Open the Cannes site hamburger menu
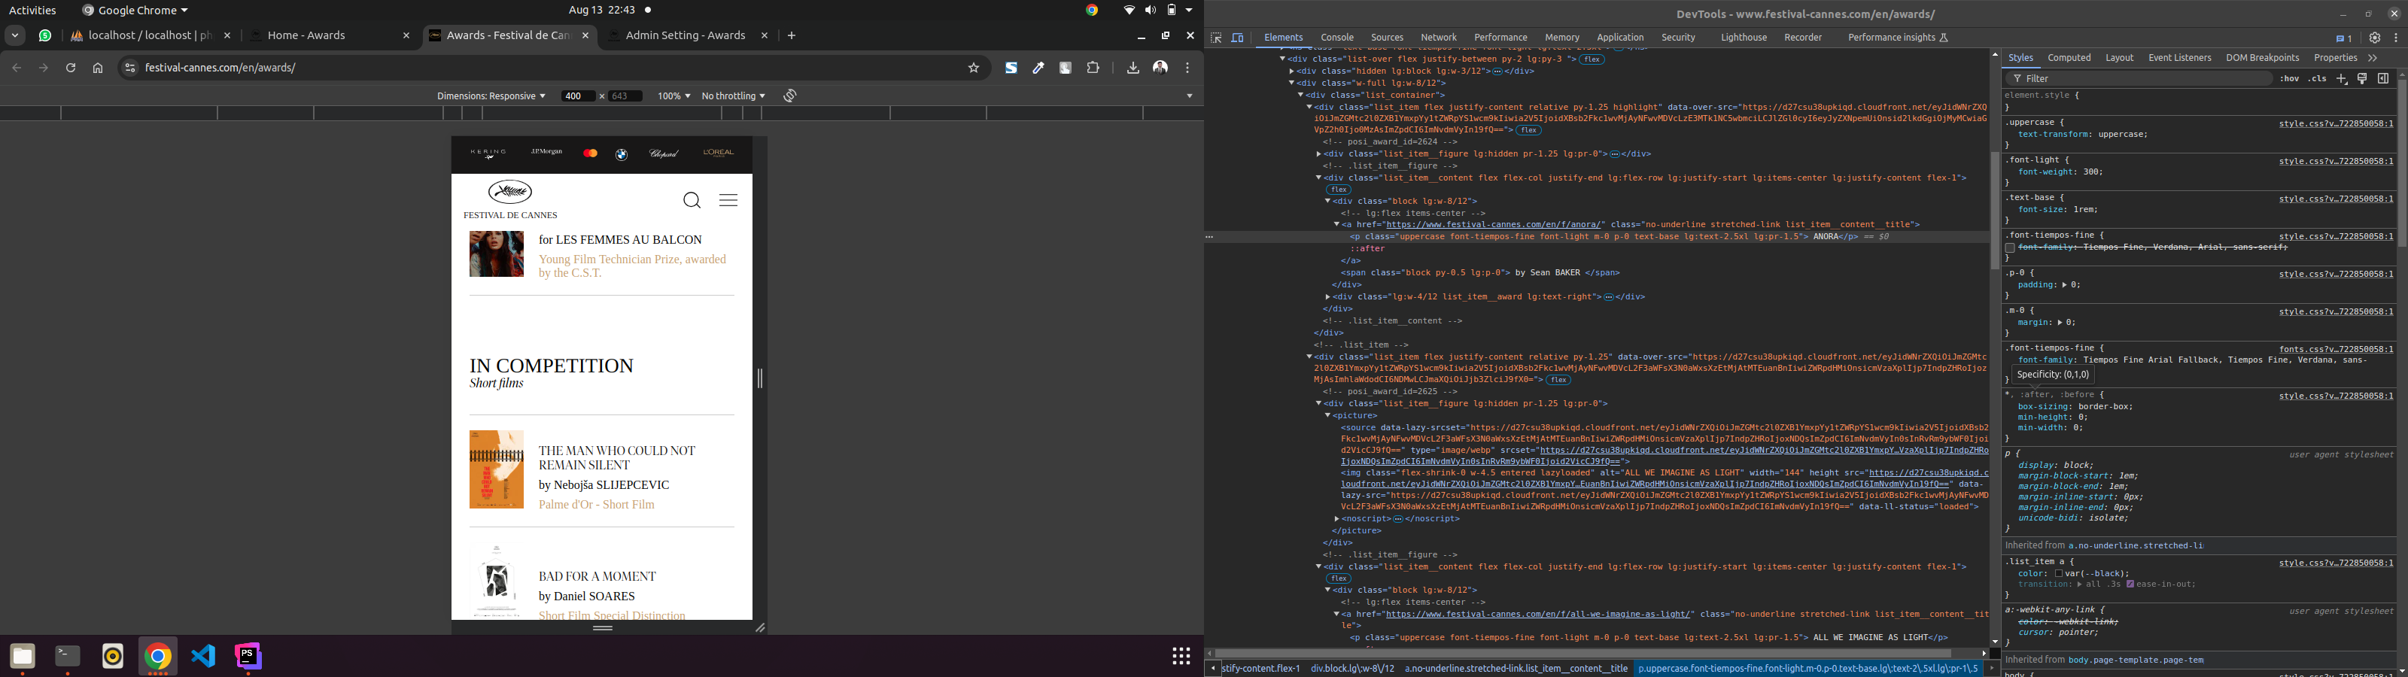The height and width of the screenshot is (677, 2408). [728, 201]
